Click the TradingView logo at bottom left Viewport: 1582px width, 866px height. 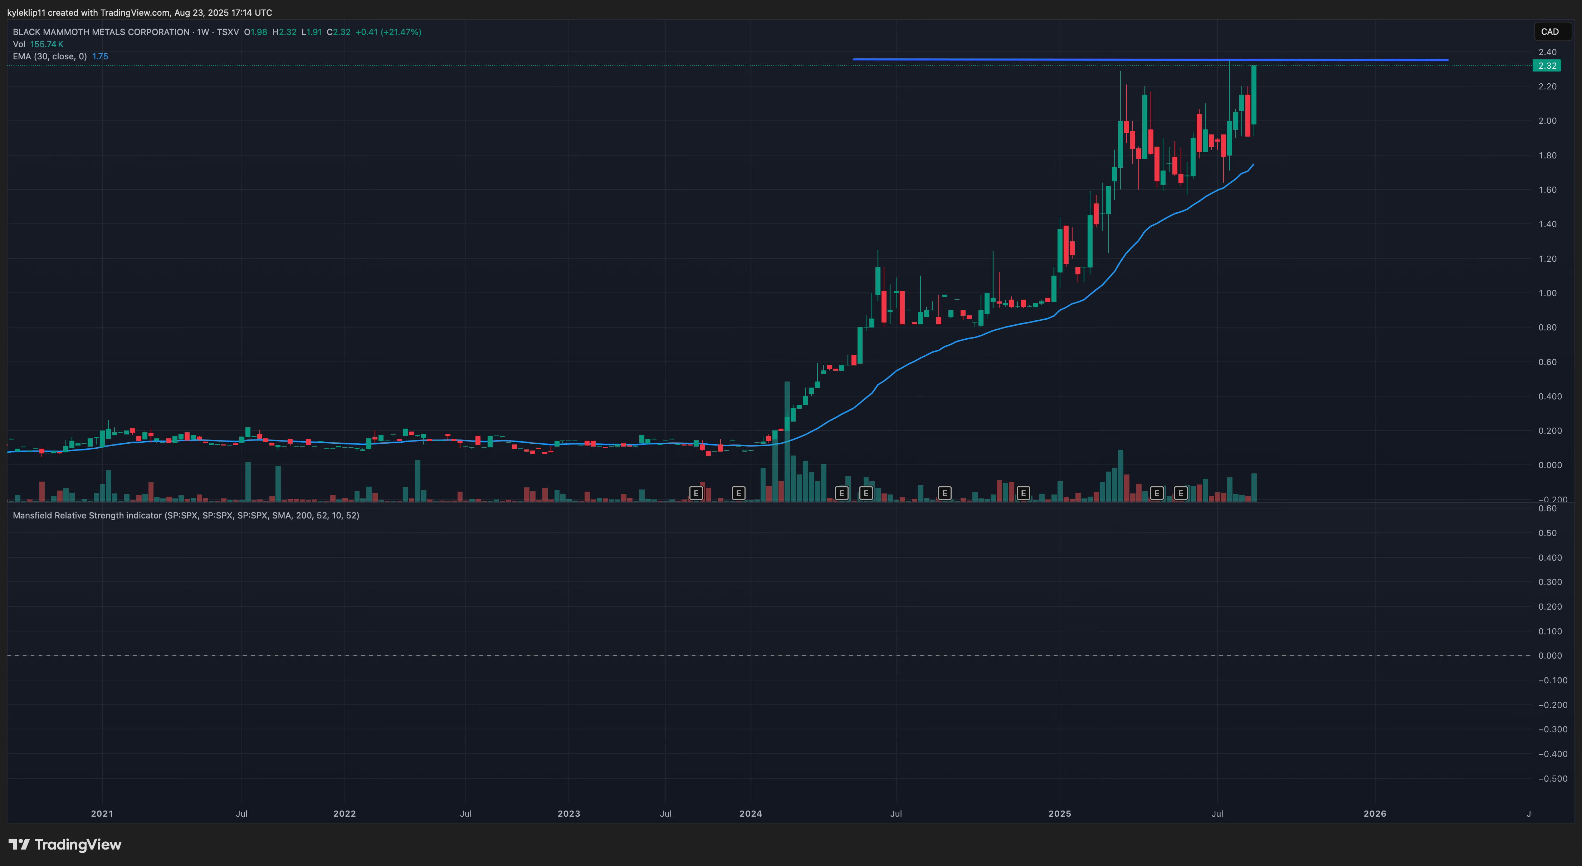point(65,845)
